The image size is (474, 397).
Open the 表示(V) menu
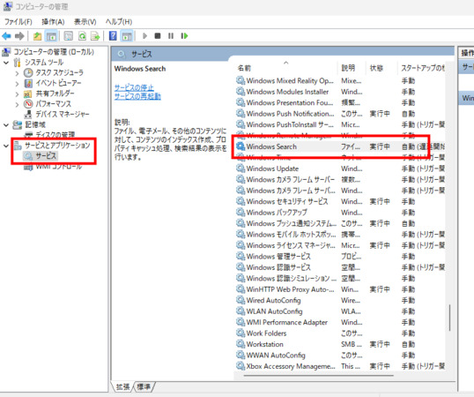pyautogui.click(x=85, y=22)
